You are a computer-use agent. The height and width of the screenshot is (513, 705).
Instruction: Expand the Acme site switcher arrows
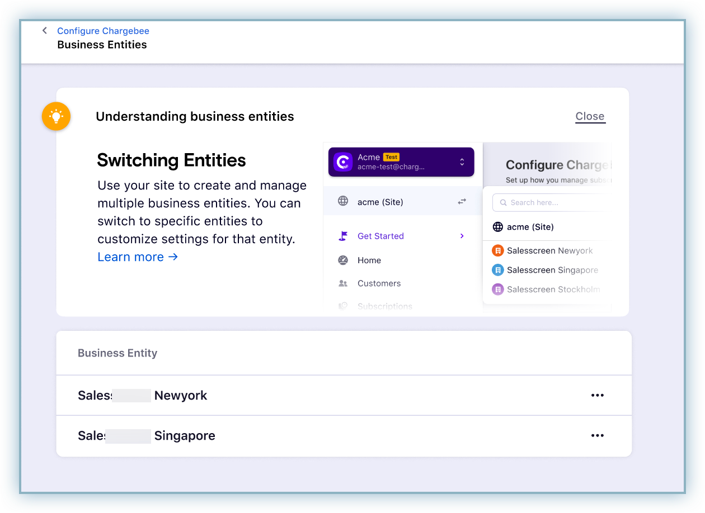462,162
